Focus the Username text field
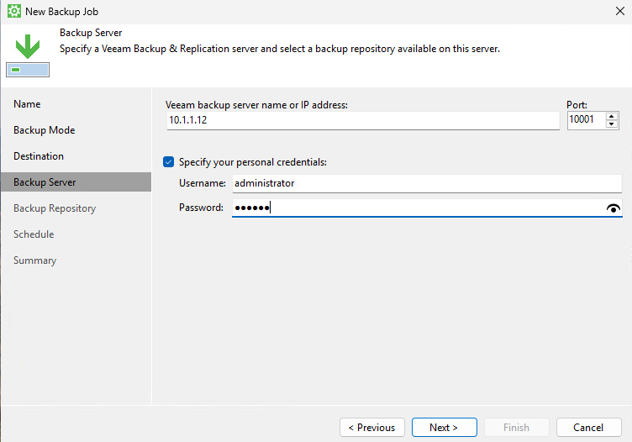The image size is (632, 442). 427,183
